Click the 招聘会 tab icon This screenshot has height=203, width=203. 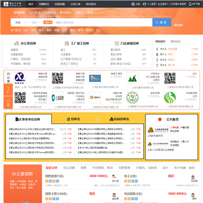(x=68, y=119)
